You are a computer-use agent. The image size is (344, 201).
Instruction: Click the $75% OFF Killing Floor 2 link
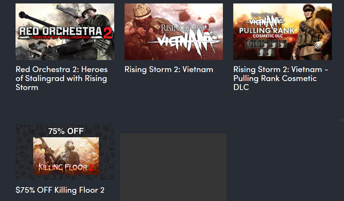coord(60,190)
